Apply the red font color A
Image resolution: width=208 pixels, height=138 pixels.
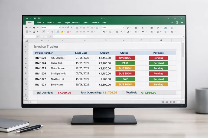click(68, 32)
